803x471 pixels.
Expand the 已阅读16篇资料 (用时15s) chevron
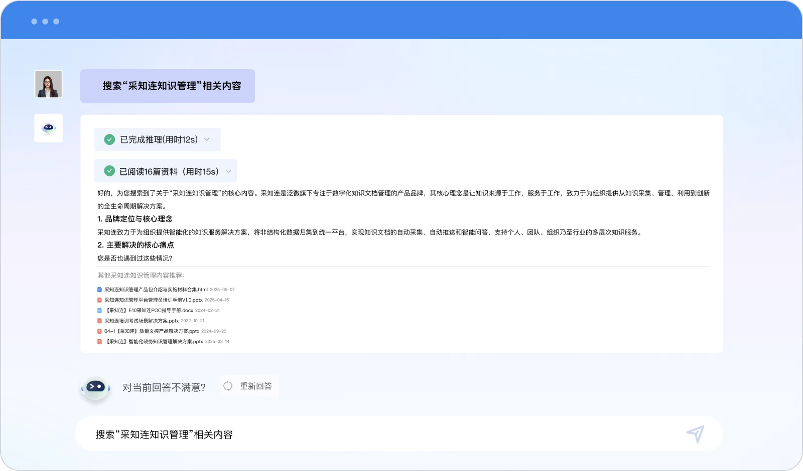click(229, 171)
